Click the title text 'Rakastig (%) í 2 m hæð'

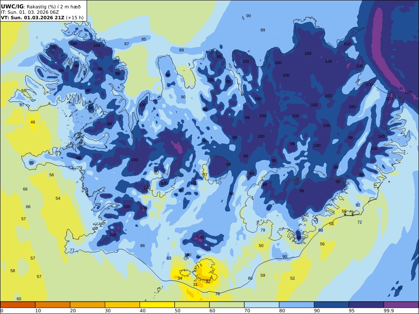(54, 7)
